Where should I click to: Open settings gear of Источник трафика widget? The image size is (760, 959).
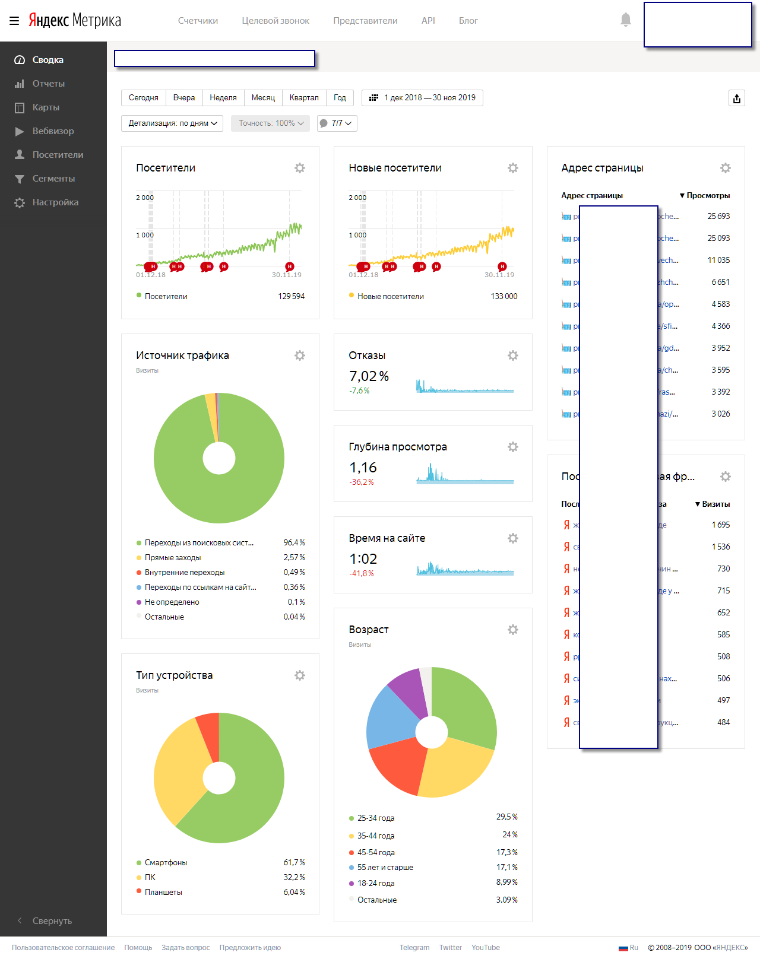[300, 355]
